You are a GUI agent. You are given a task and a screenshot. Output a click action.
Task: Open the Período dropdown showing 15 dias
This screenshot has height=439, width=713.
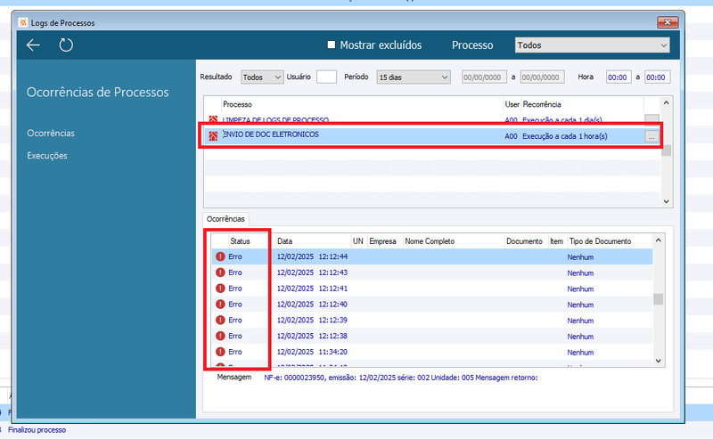click(414, 77)
